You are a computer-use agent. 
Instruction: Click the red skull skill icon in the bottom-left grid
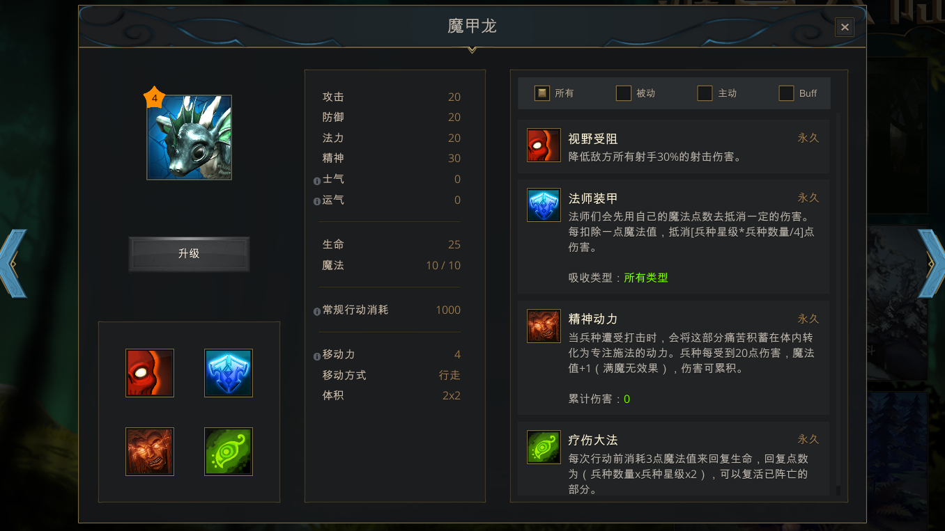pyautogui.click(x=150, y=373)
